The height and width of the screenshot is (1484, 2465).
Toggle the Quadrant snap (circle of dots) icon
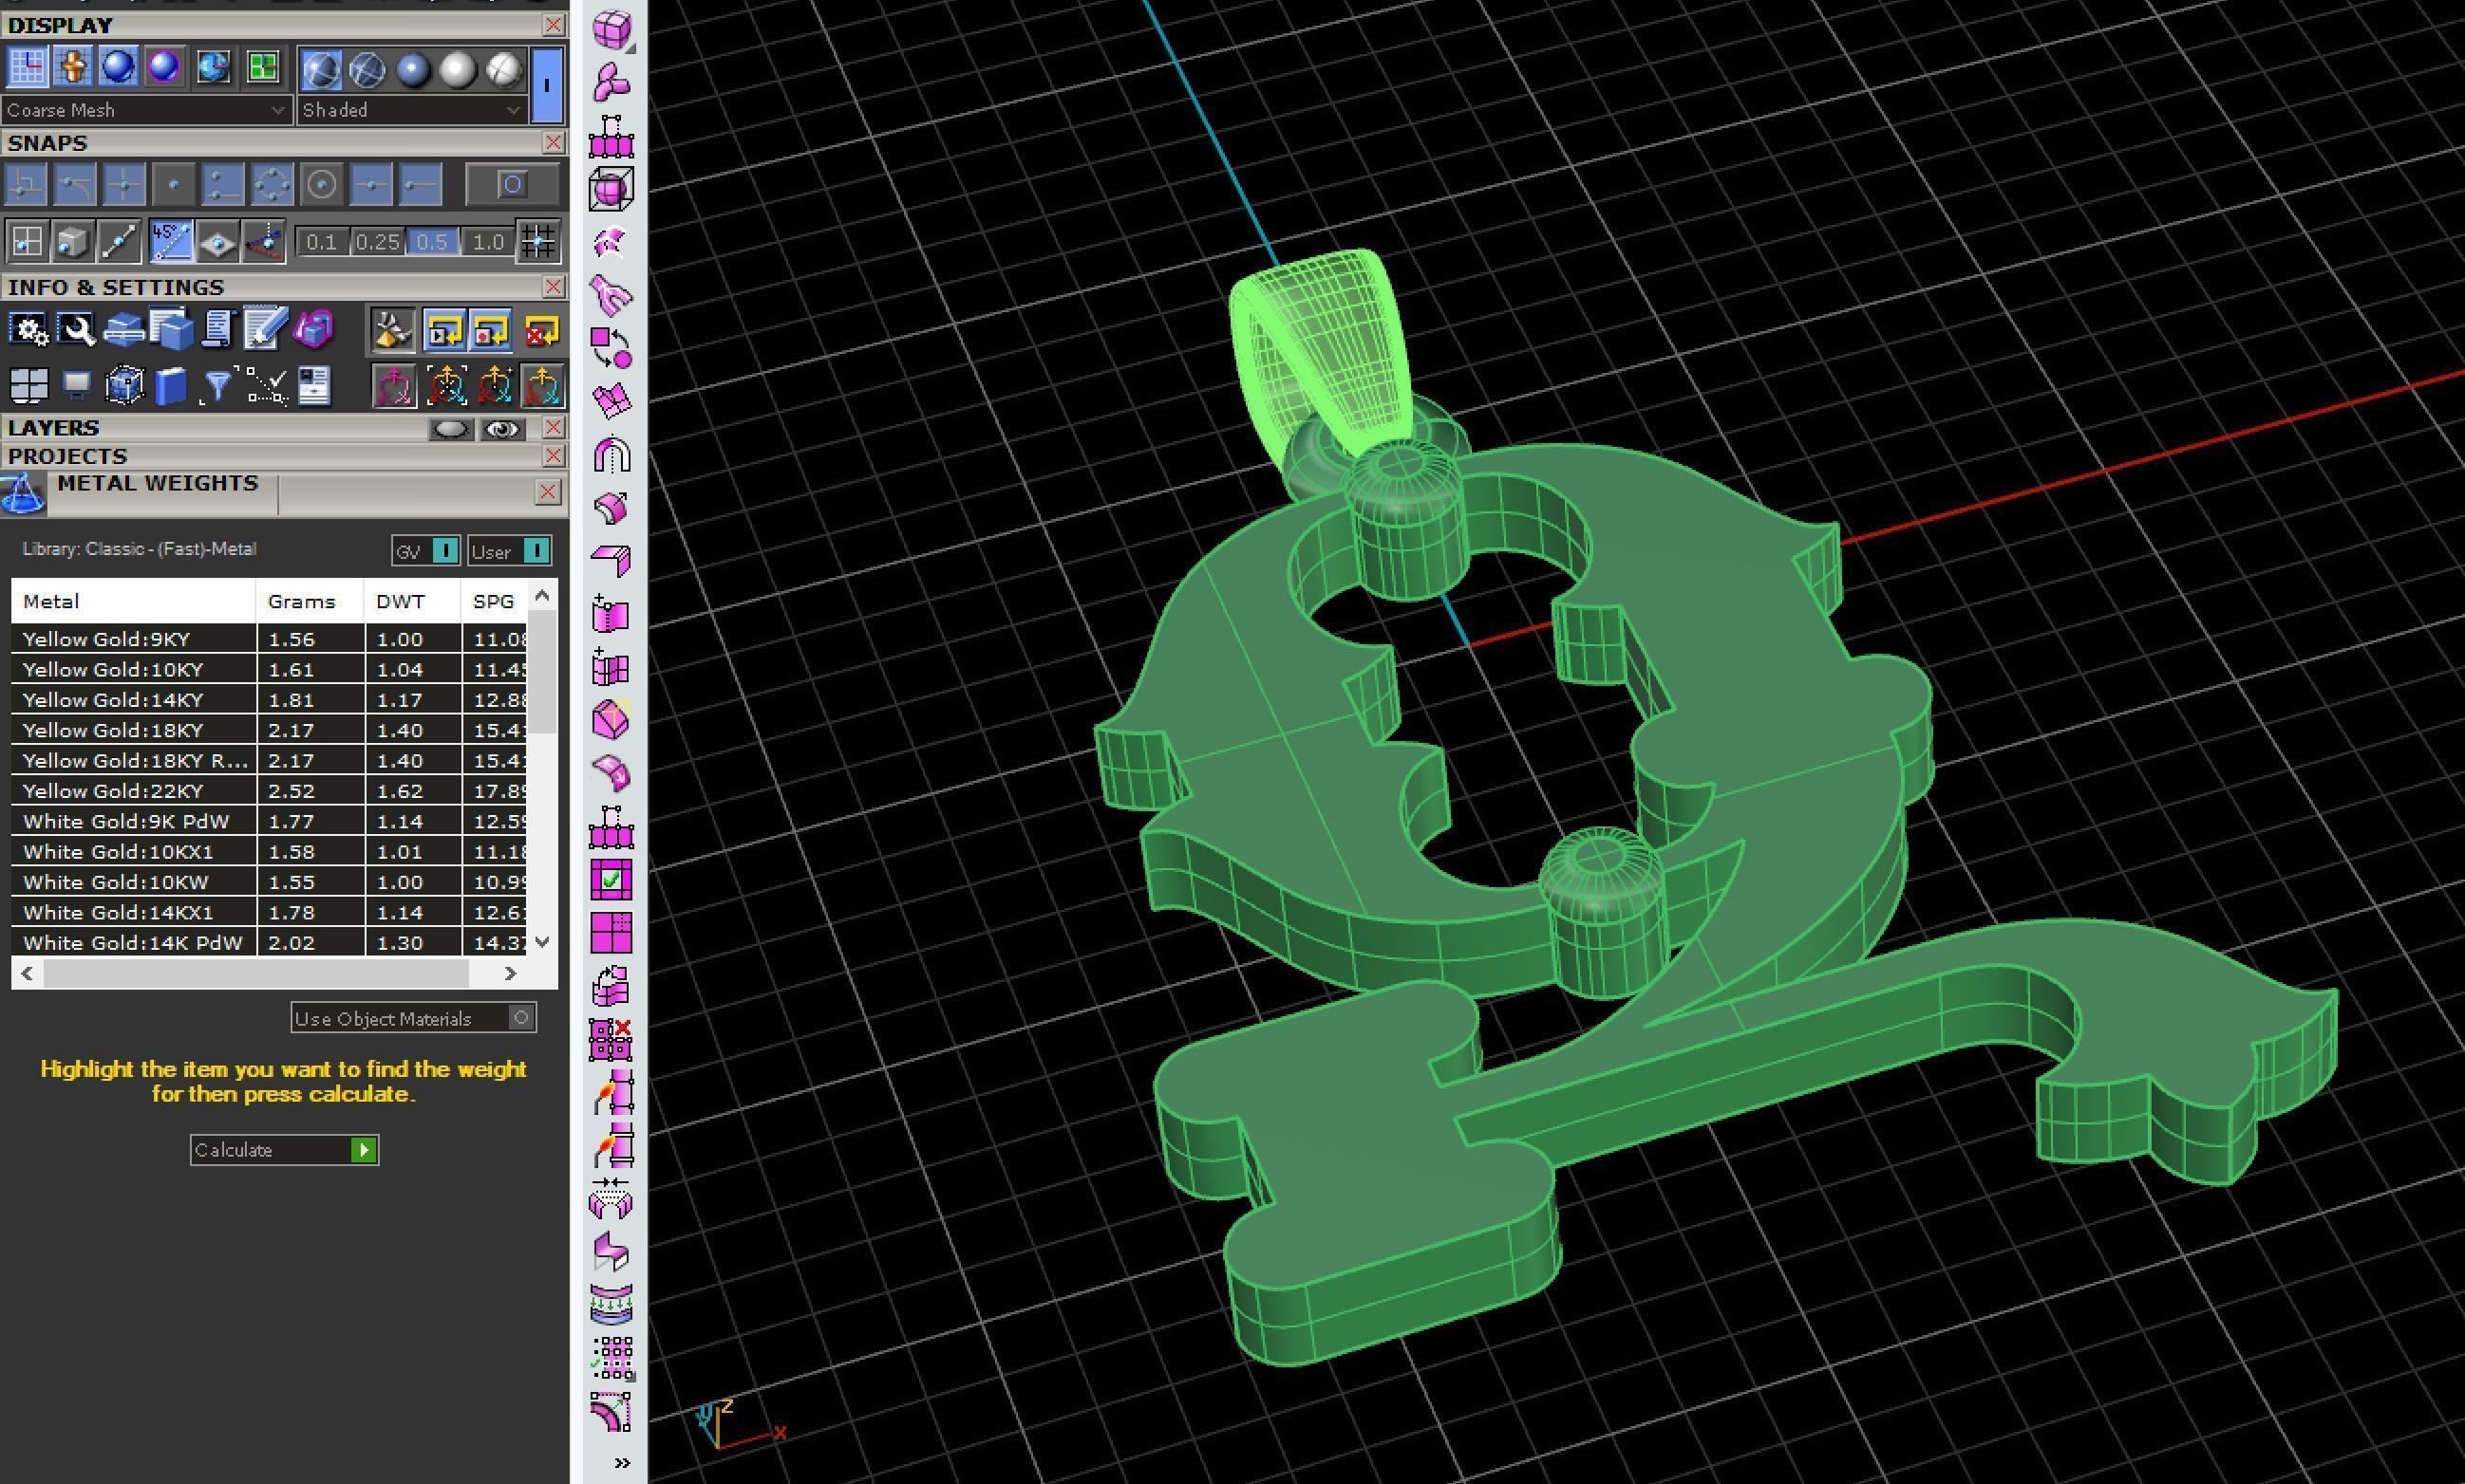(273, 184)
